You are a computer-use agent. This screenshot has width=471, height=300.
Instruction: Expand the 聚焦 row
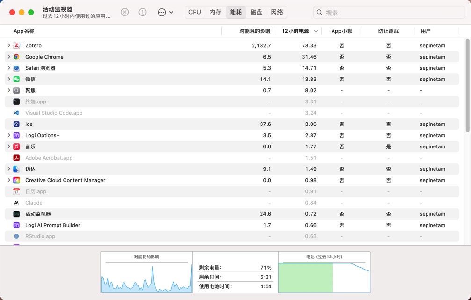coord(9,90)
